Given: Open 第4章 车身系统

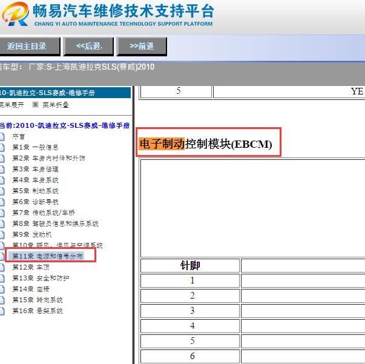Looking at the screenshot, I should (35, 180).
